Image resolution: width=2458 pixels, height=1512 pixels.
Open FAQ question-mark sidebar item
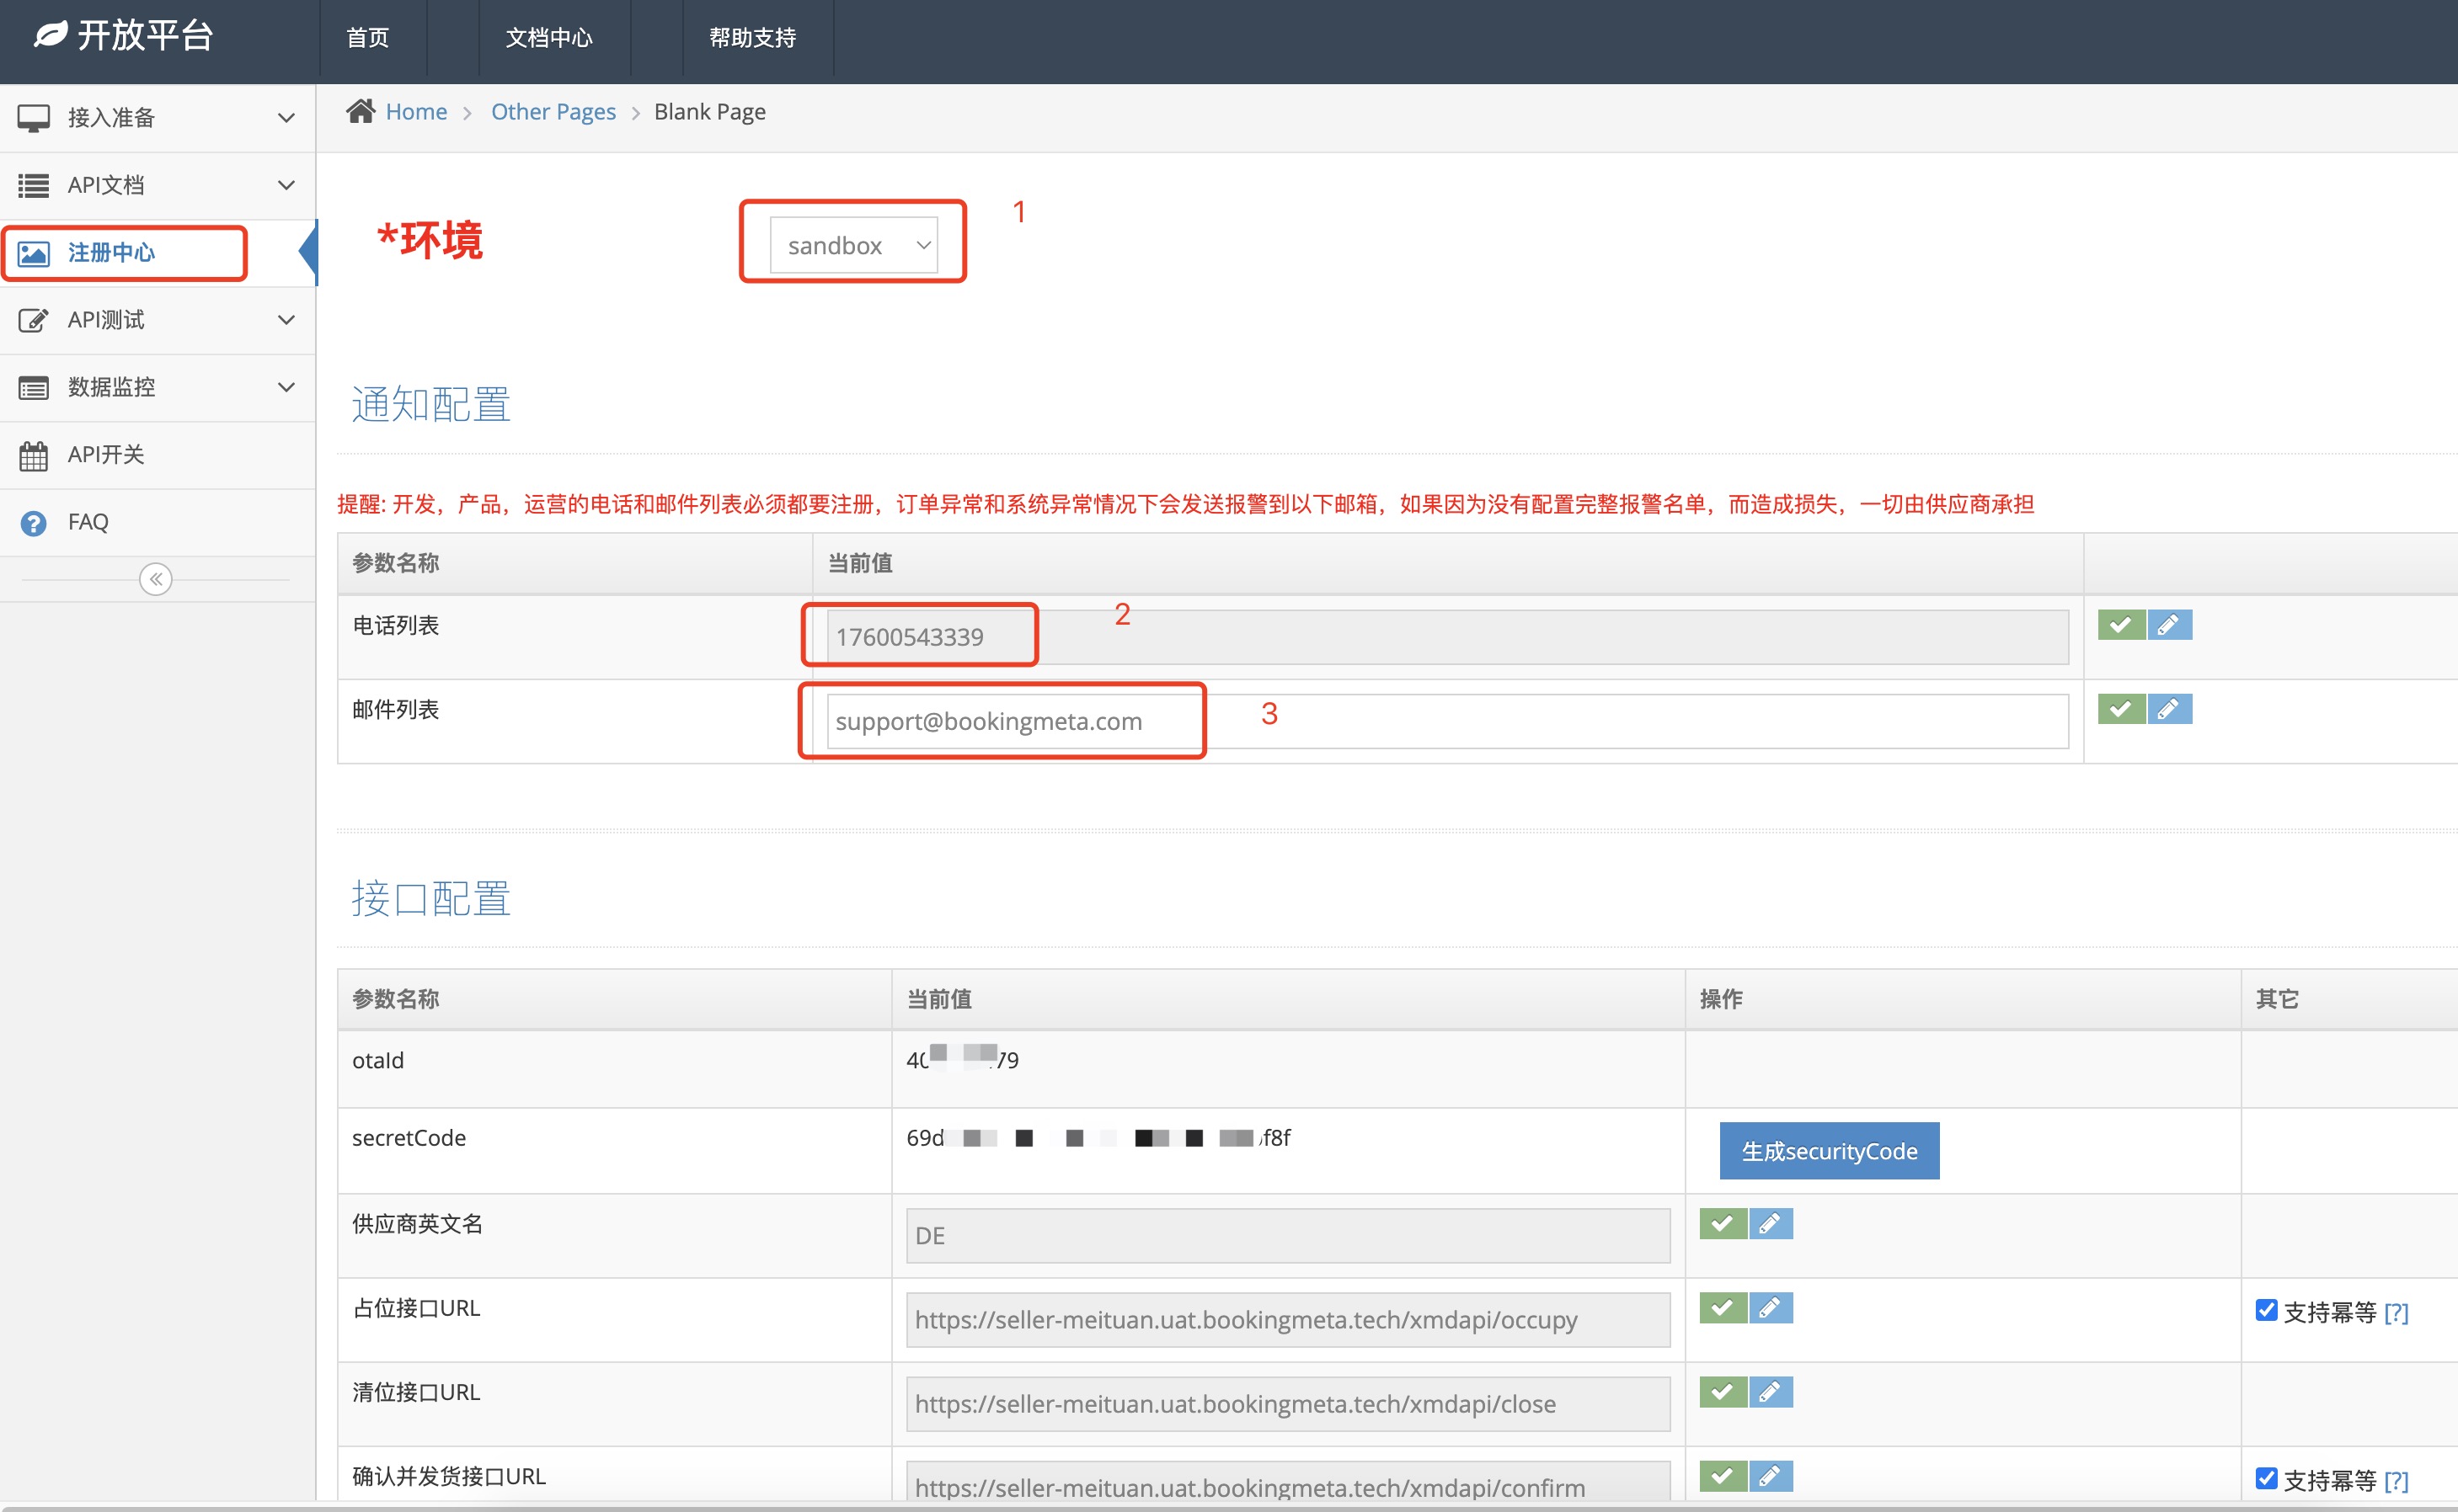coord(88,522)
